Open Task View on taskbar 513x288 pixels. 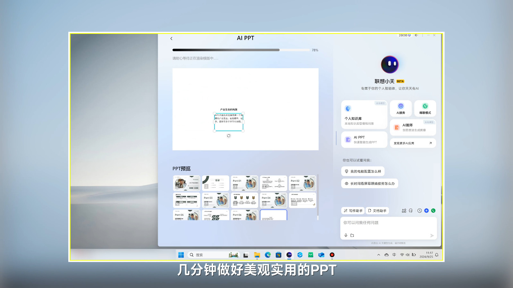[x=246, y=255]
